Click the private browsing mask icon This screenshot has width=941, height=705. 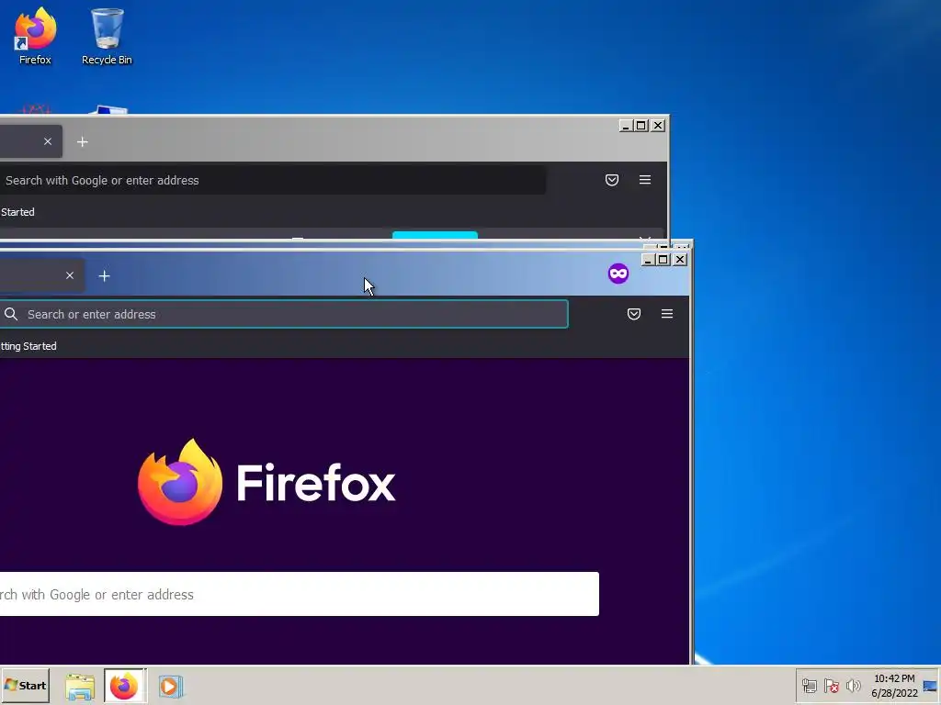618,274
